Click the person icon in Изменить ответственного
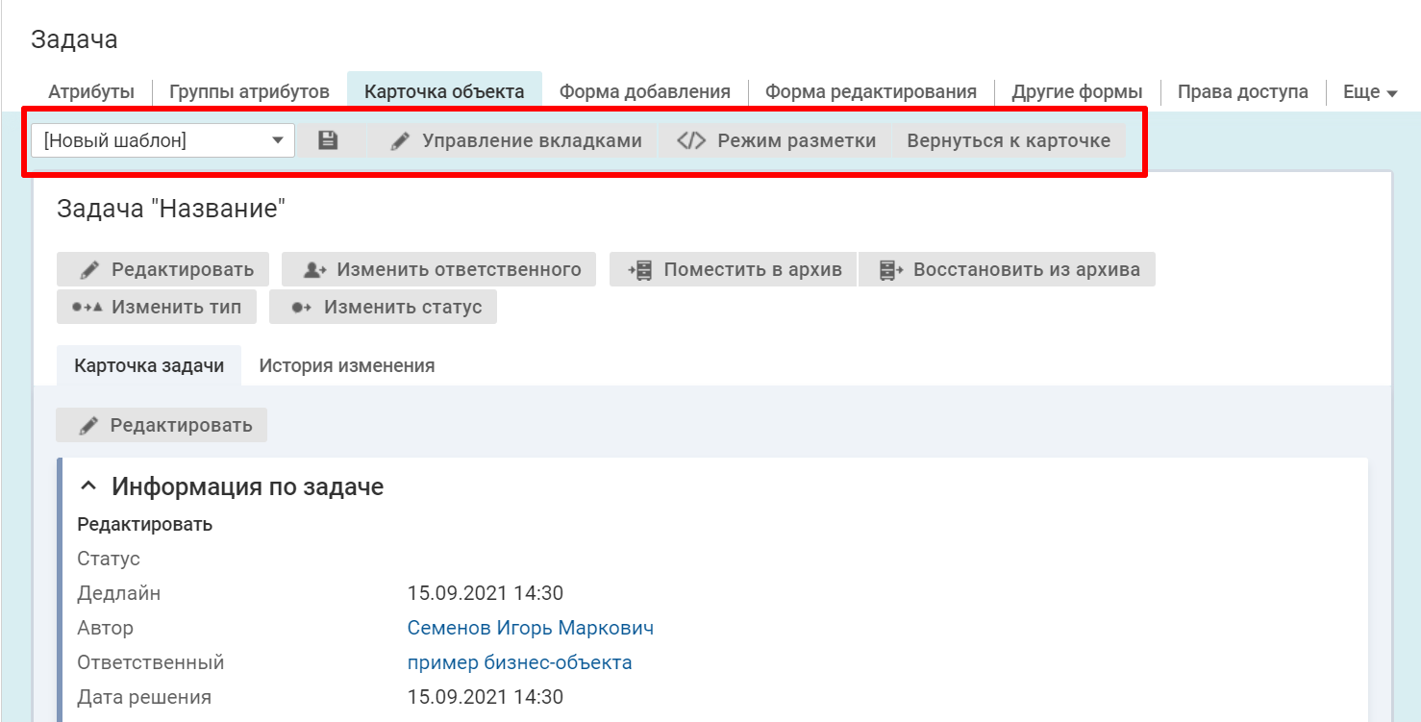This screenshot has height=722, width=1421. click(314, 270)
